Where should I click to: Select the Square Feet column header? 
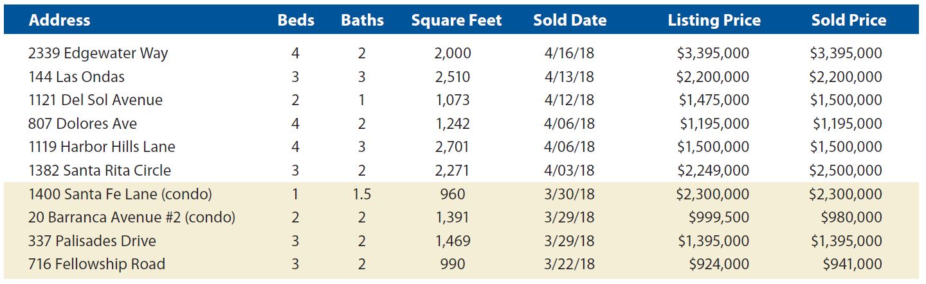457,21
